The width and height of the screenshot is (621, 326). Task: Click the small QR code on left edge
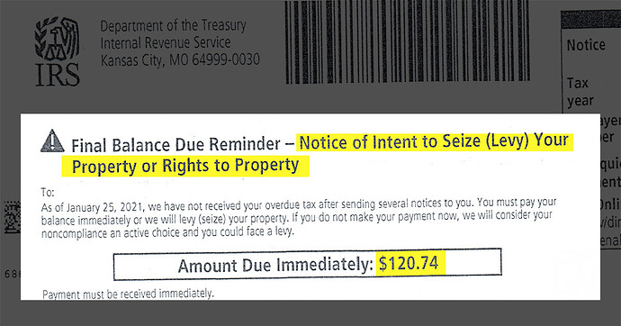[12, 217]
